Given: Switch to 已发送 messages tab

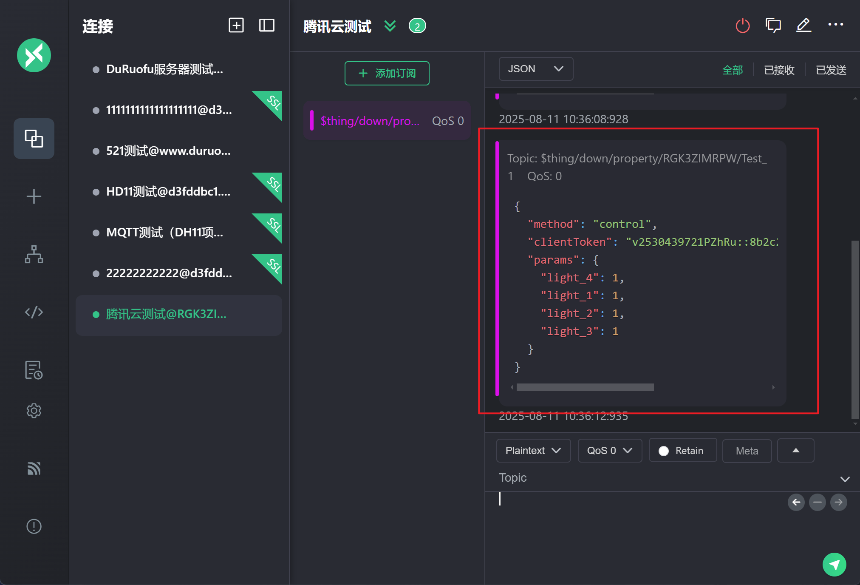Looking at the screenshot, I should click(831, 70).
